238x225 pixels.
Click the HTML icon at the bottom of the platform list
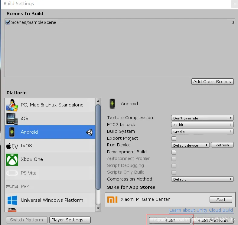point(12,210)
